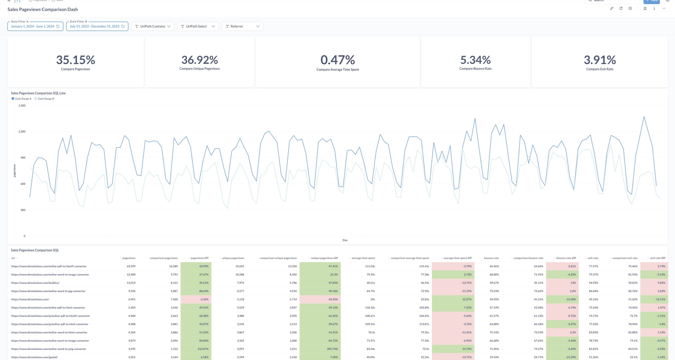Image resolution: width=675 pixels, height=360 pixels.
Task: Click the online-word-to-png-converter URL row
Action: point(49,349)
